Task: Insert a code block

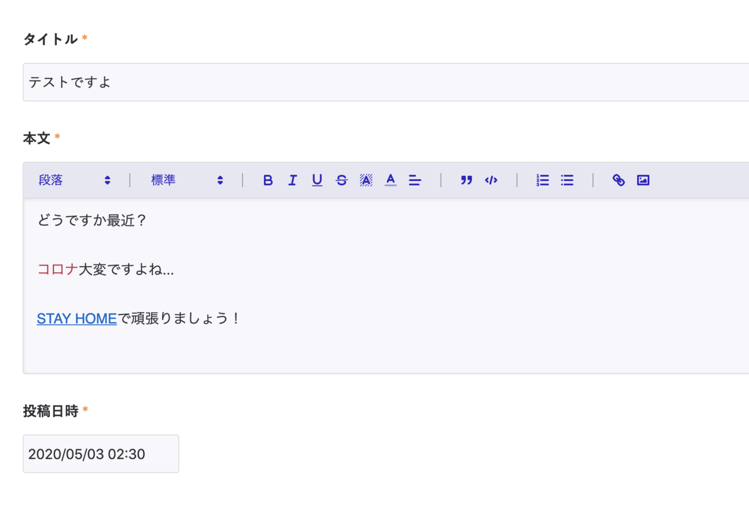Action: pyautogui.click(x=491, y=180)
